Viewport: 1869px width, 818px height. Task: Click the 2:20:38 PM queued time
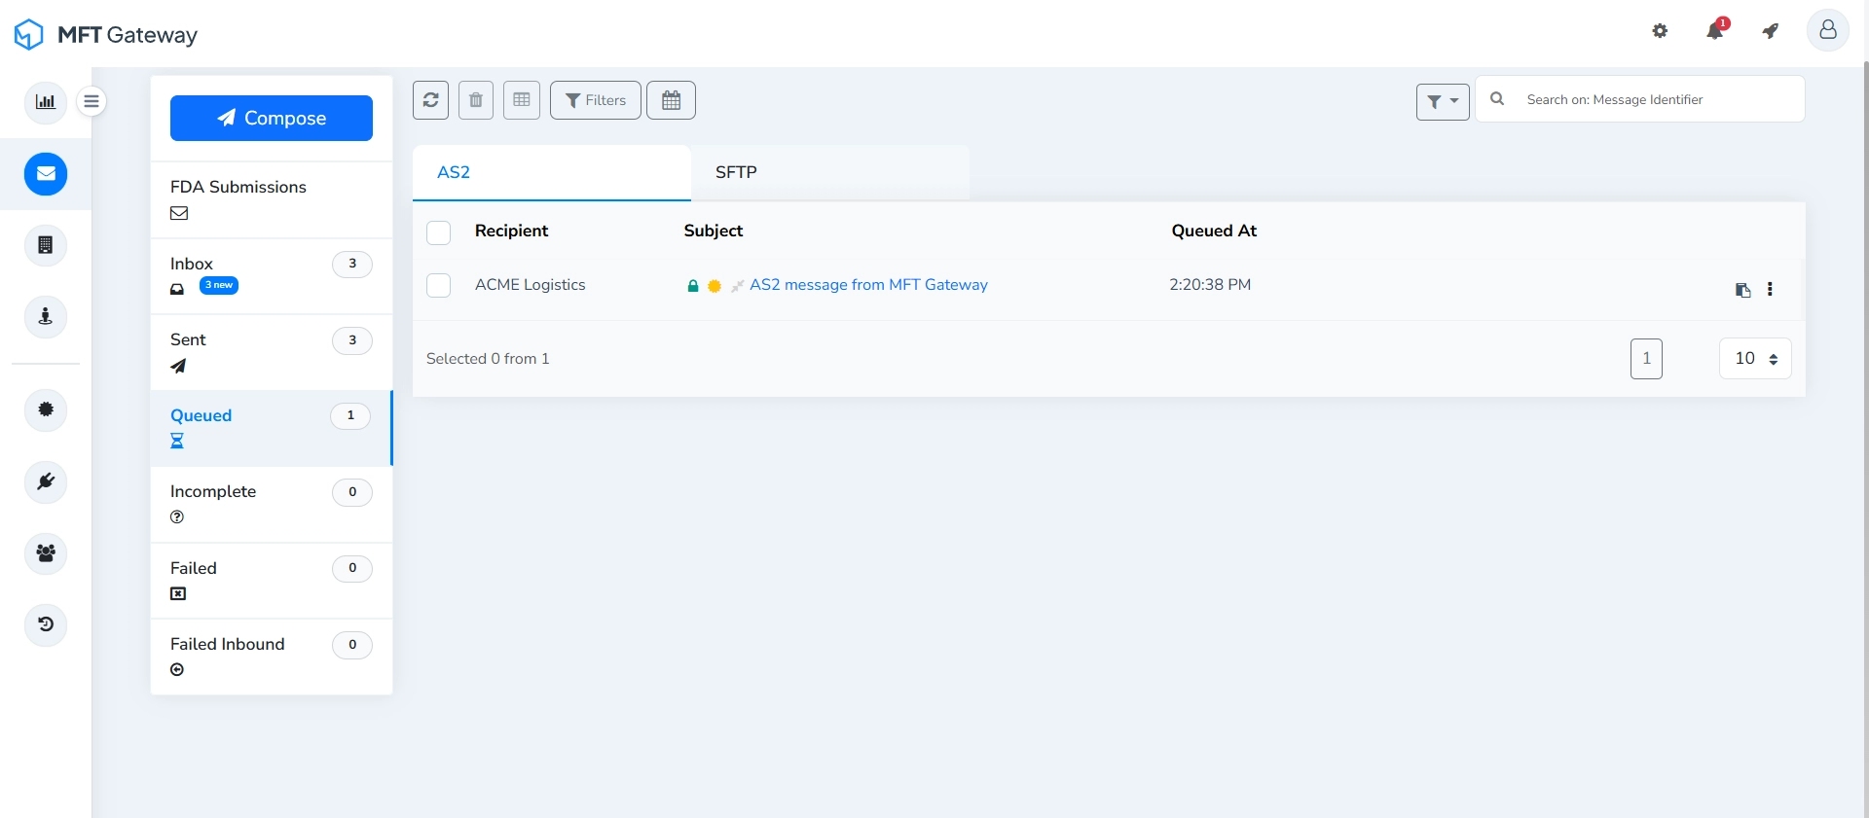click(1210, 285)
